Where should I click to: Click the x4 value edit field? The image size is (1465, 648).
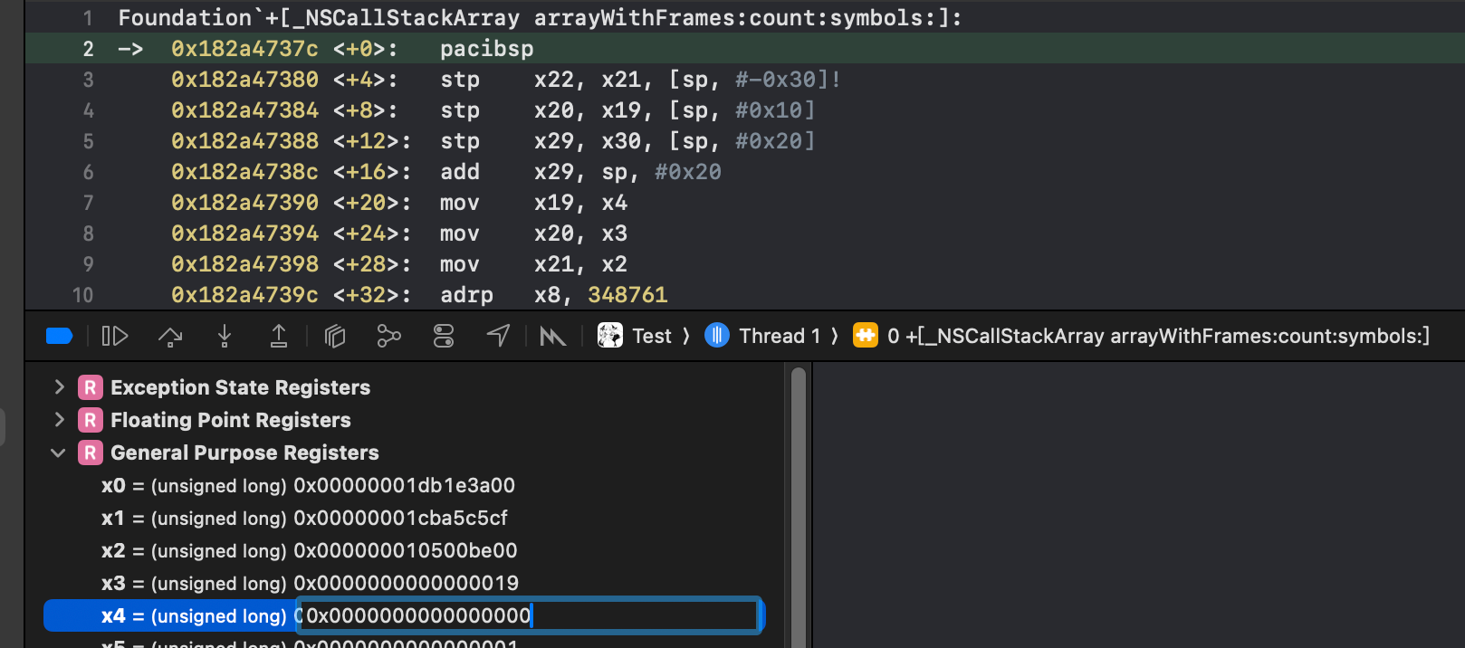click(530, 615)
